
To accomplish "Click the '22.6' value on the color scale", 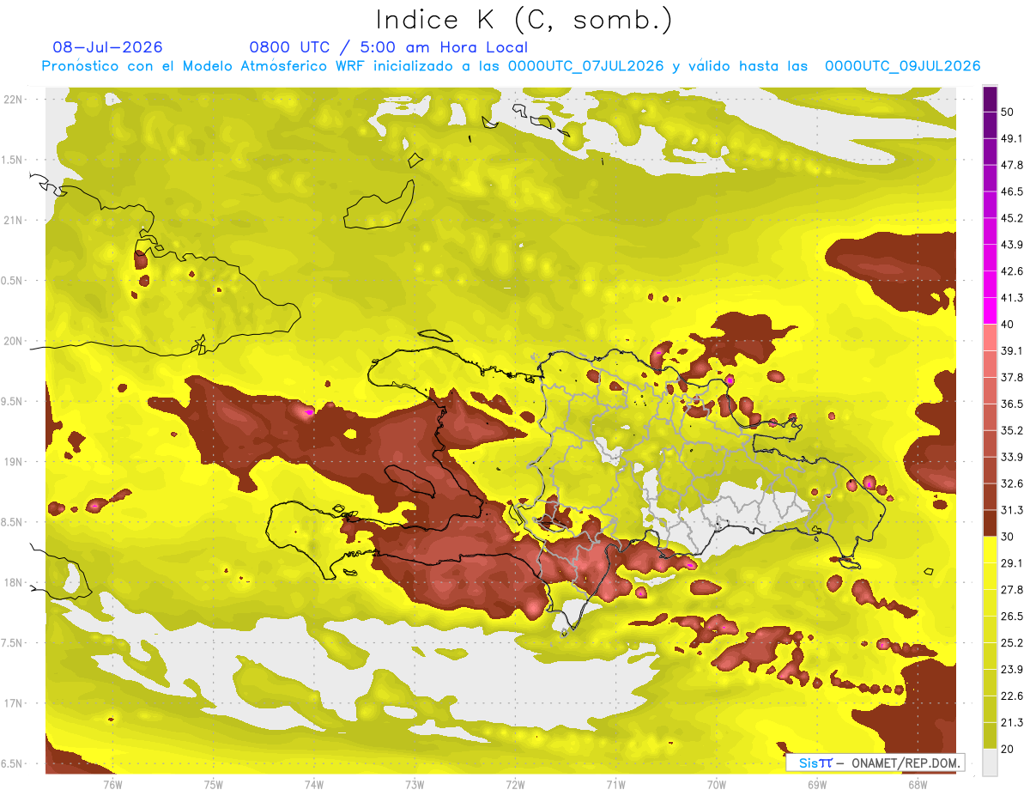I will click(x=1012, y=696).
